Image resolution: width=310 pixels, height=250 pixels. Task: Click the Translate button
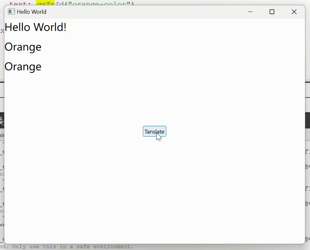(154, 132)
